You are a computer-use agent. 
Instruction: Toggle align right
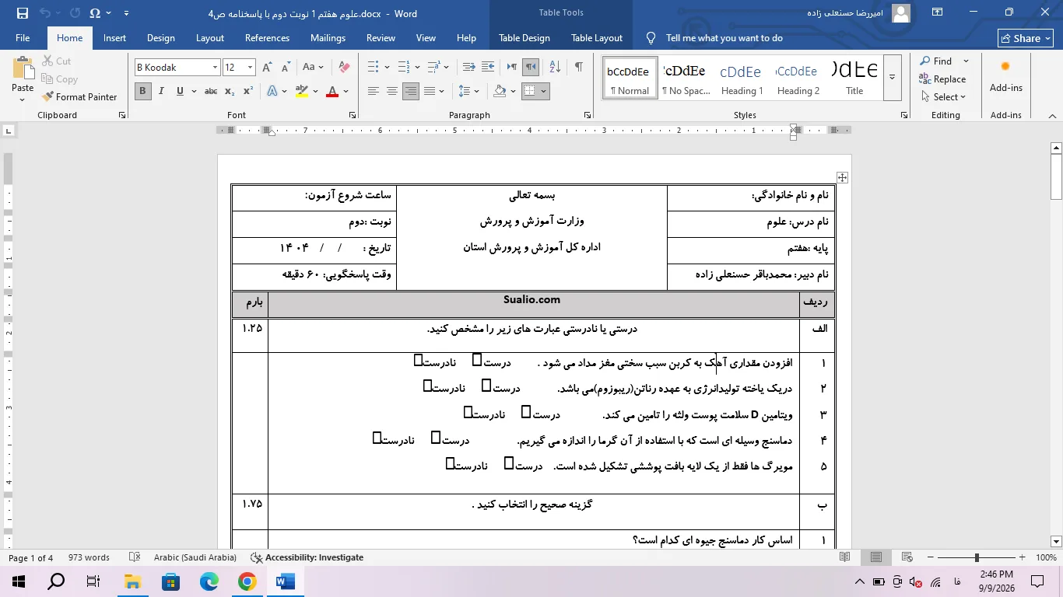pos(411,91)
